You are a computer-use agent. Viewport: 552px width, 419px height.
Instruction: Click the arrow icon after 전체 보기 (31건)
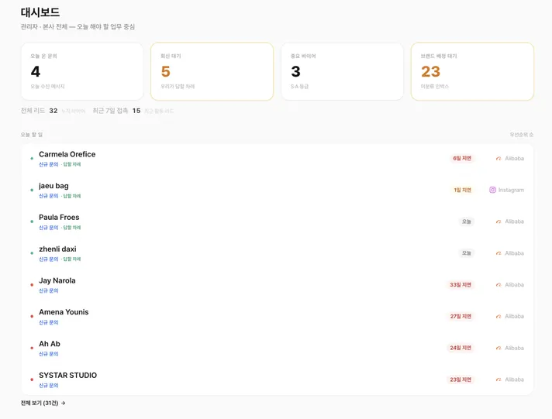click(63, 404)
